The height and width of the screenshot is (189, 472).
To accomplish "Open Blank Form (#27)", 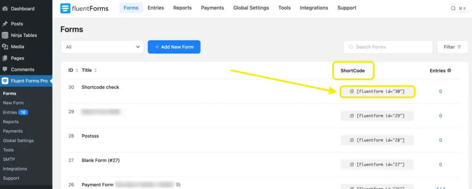I will 101,160.
